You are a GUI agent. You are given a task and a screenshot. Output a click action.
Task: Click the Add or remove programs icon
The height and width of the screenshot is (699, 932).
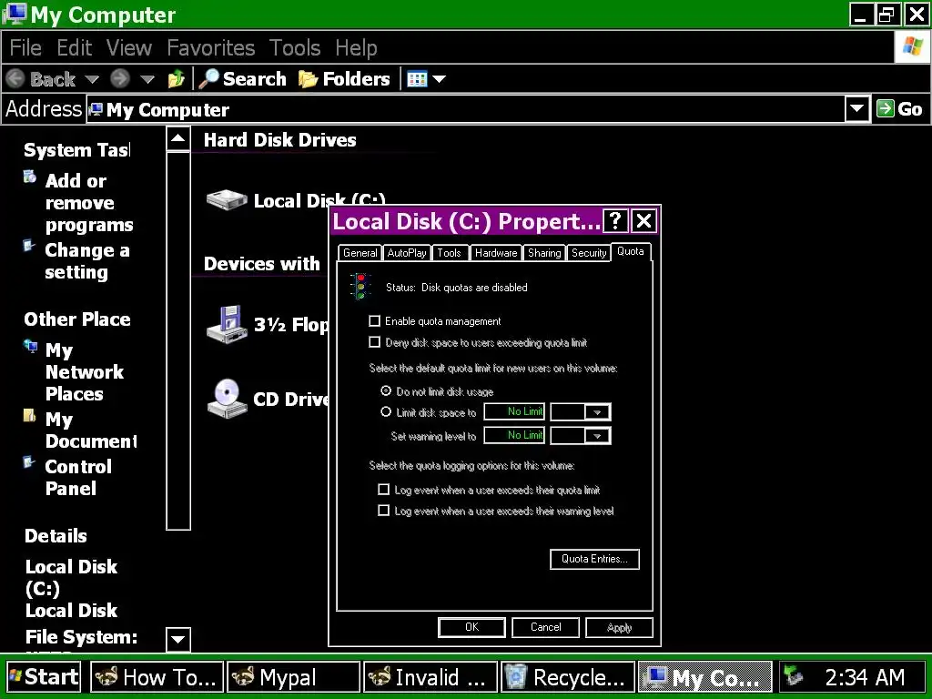click(30, 177)
